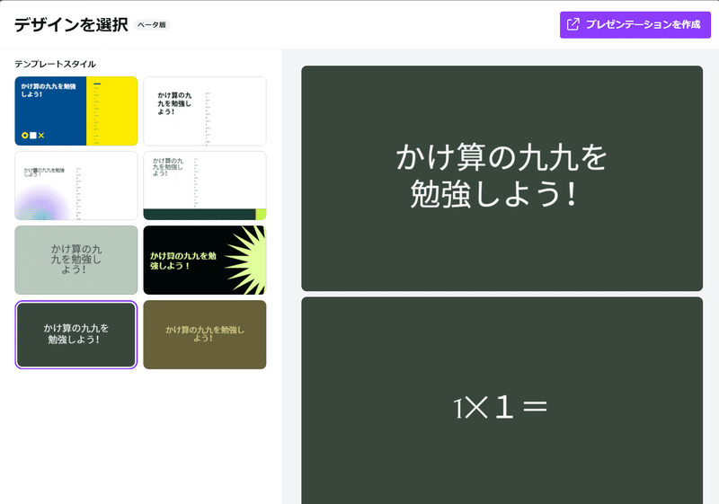Select the dark green highlighted template thumbnail
This screenshot has width=719, height=504.
coord(76,334)
